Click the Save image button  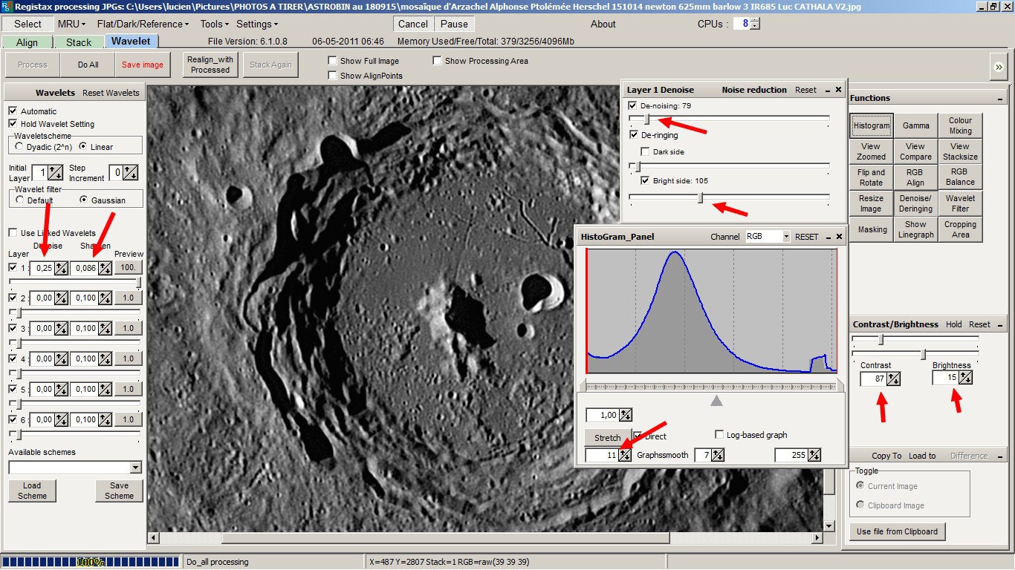coord(143,65)
